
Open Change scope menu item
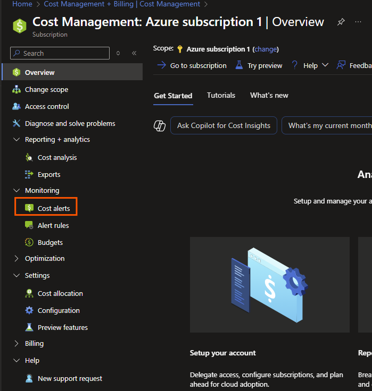click(46, 90)
